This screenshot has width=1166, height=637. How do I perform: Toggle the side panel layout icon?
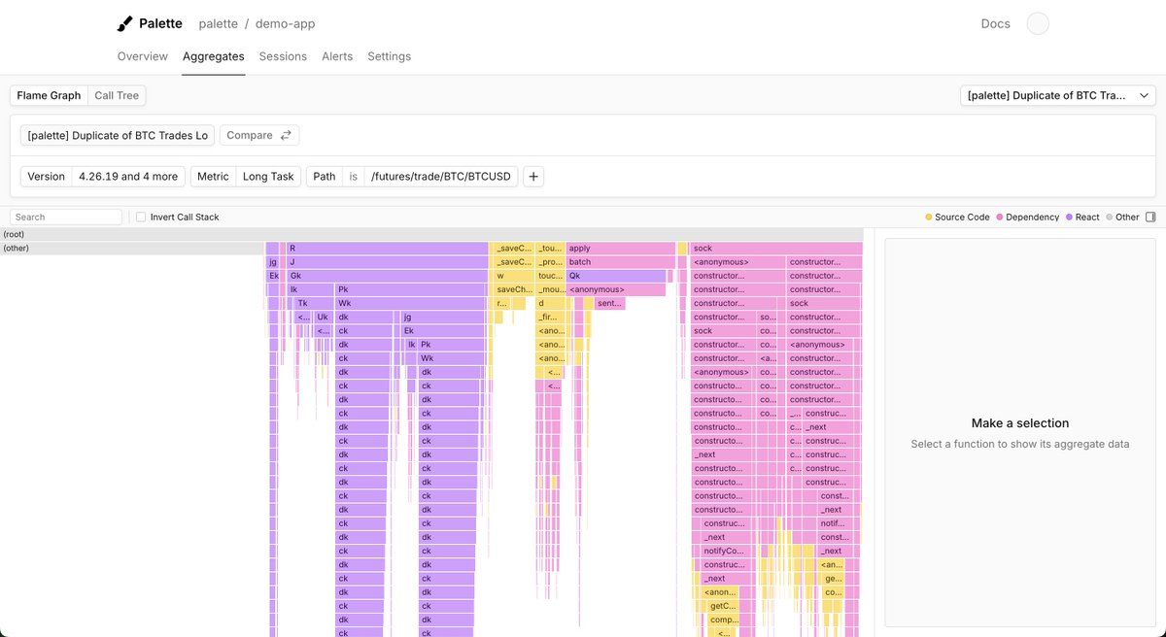[1150, 218]
